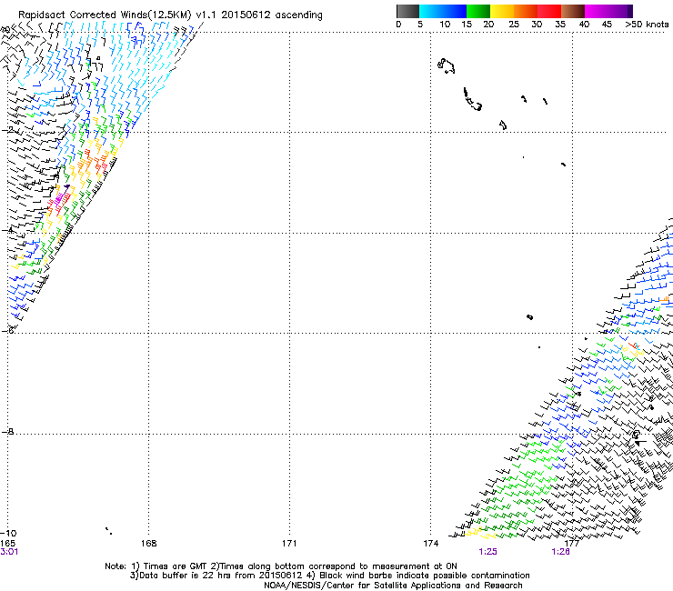Click the legend tick label 10
This screenshot has width=673, height=591.
[445, 25]
